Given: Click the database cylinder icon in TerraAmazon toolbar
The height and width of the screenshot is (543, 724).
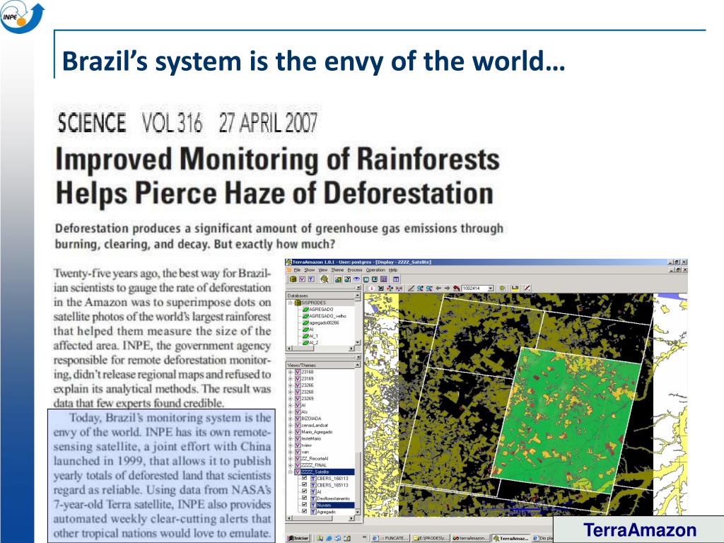Looking at the screenshot, I should (293, 279).
